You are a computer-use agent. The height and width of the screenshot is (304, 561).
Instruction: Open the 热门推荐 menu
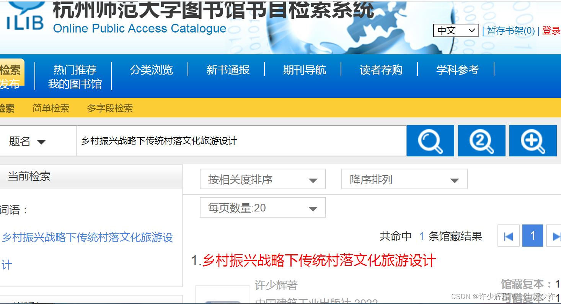tap(75, 70)
